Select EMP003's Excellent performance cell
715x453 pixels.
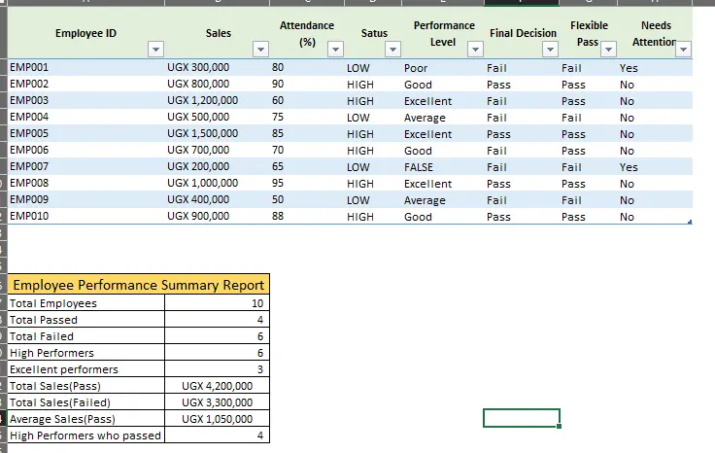pos(443,101)
